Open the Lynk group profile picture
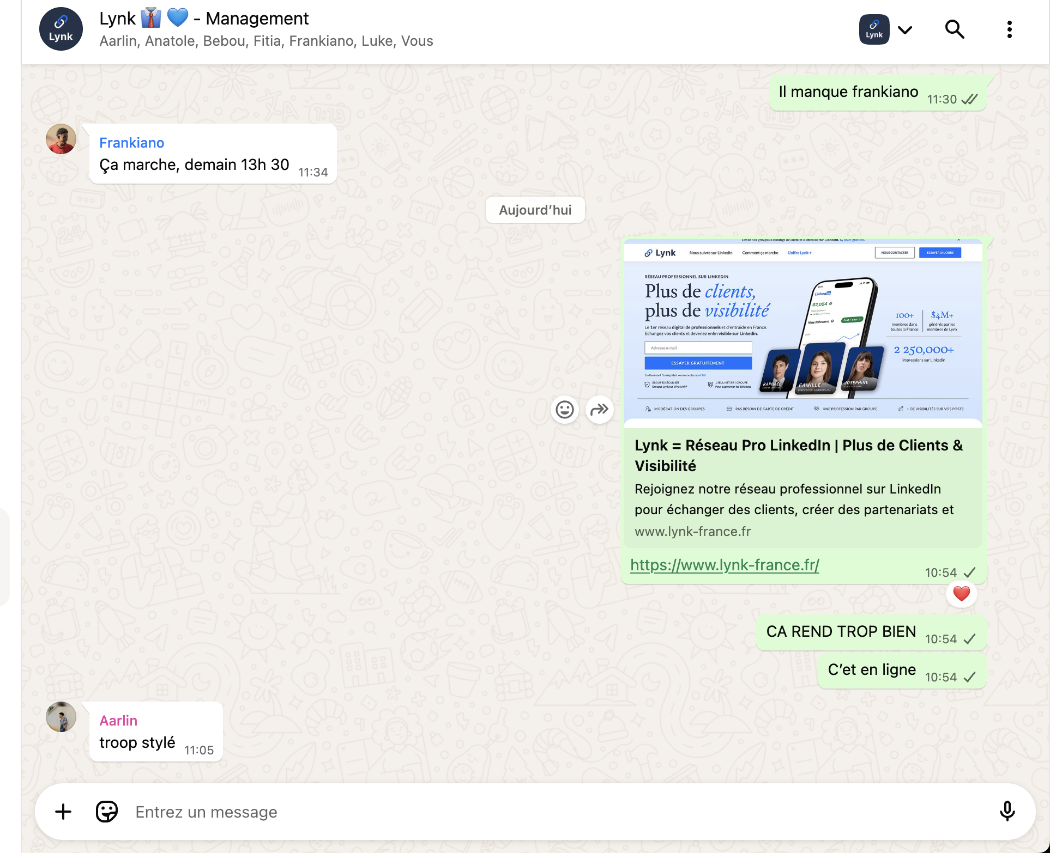1050x853 pixels. click(61, 29)
